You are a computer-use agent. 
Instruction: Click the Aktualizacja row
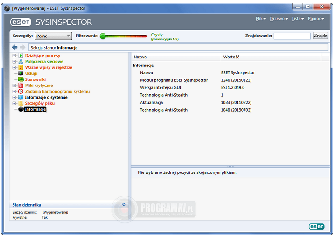[230, 103]
